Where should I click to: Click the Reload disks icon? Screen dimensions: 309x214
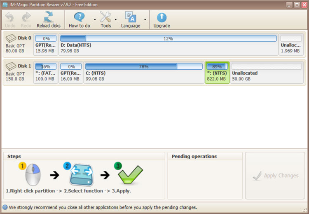pyautogui.click(x=49, y=17)
